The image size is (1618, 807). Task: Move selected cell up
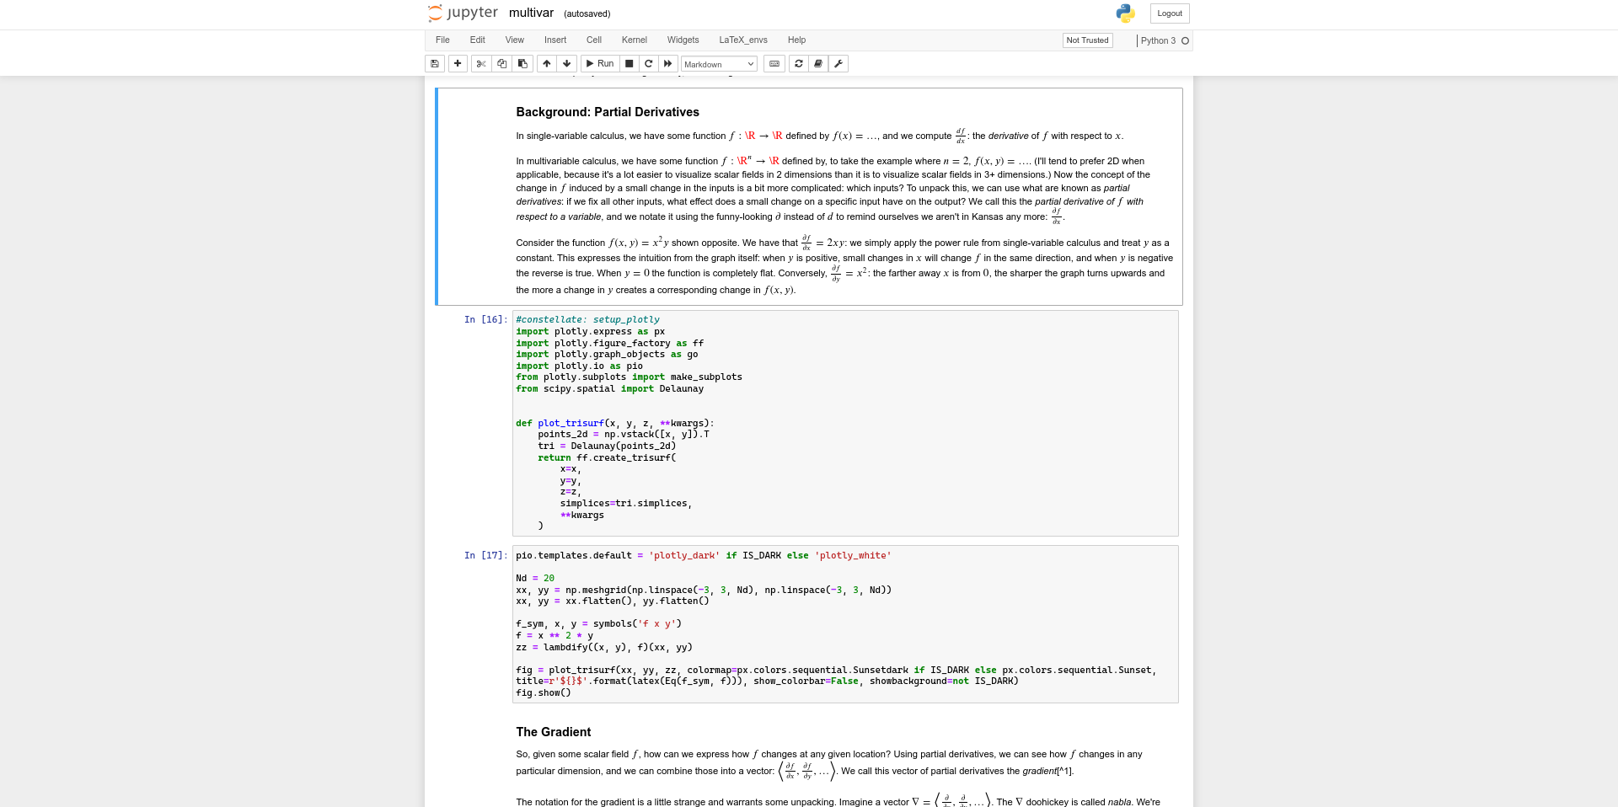click(x=547, y=64)
